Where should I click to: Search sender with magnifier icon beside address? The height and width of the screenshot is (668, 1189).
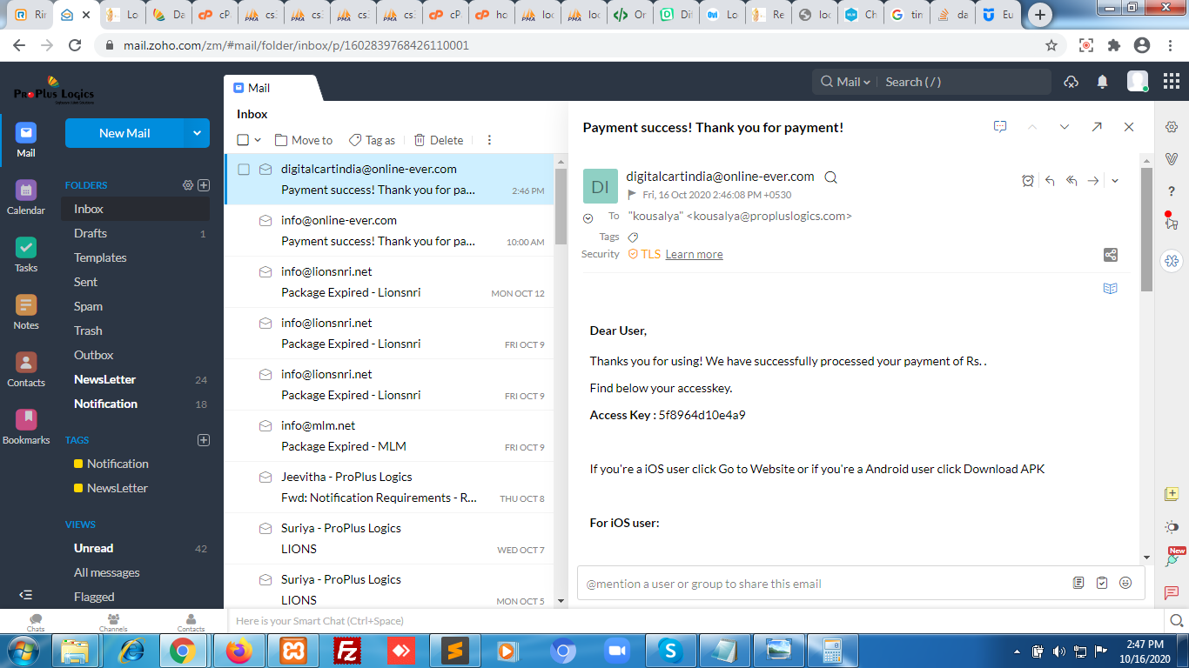click(830, 177)
